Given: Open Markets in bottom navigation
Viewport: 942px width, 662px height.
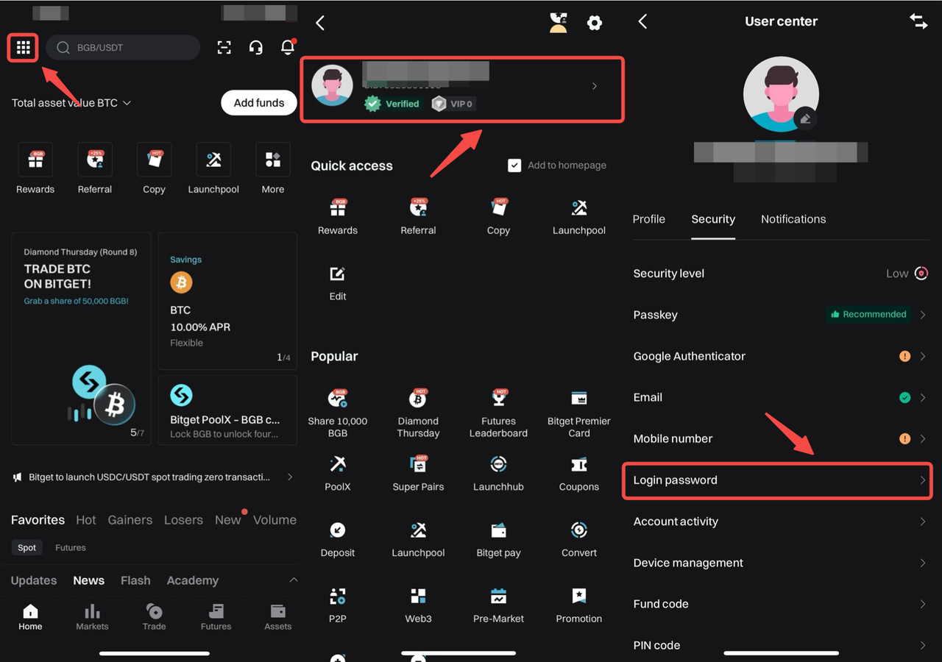Looking at the screenshot, I should [92, 617].
